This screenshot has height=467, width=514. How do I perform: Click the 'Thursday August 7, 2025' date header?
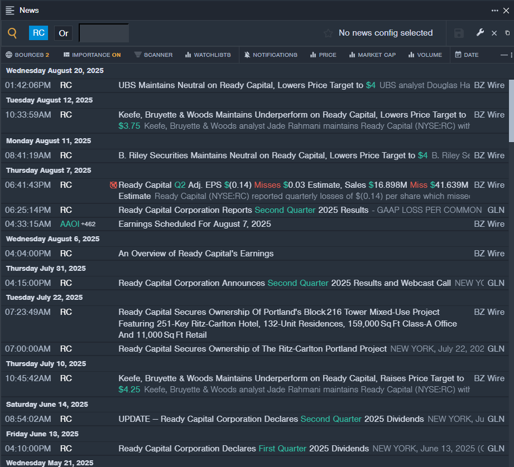[49, 170]
